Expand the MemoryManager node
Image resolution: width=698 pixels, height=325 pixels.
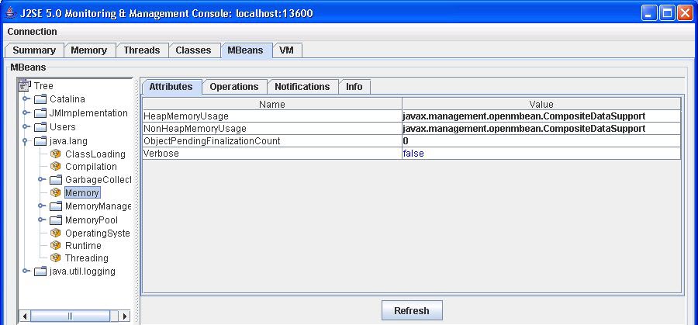coord(42,206)
